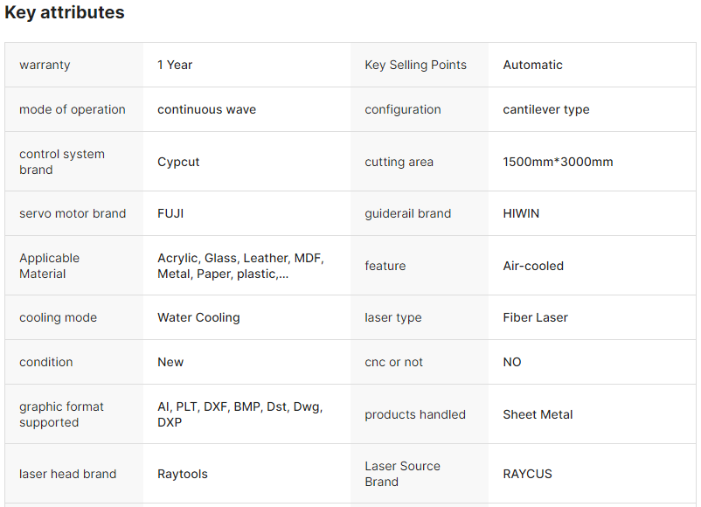Select the "NO" cnc or not value
701x507 pixels.
click(512, 362)
